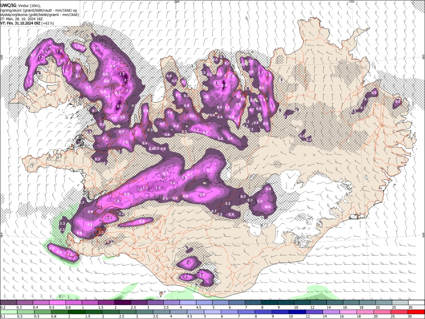Click the '15W' longitude label at top

pyautogui.click(x=352, y=2)
